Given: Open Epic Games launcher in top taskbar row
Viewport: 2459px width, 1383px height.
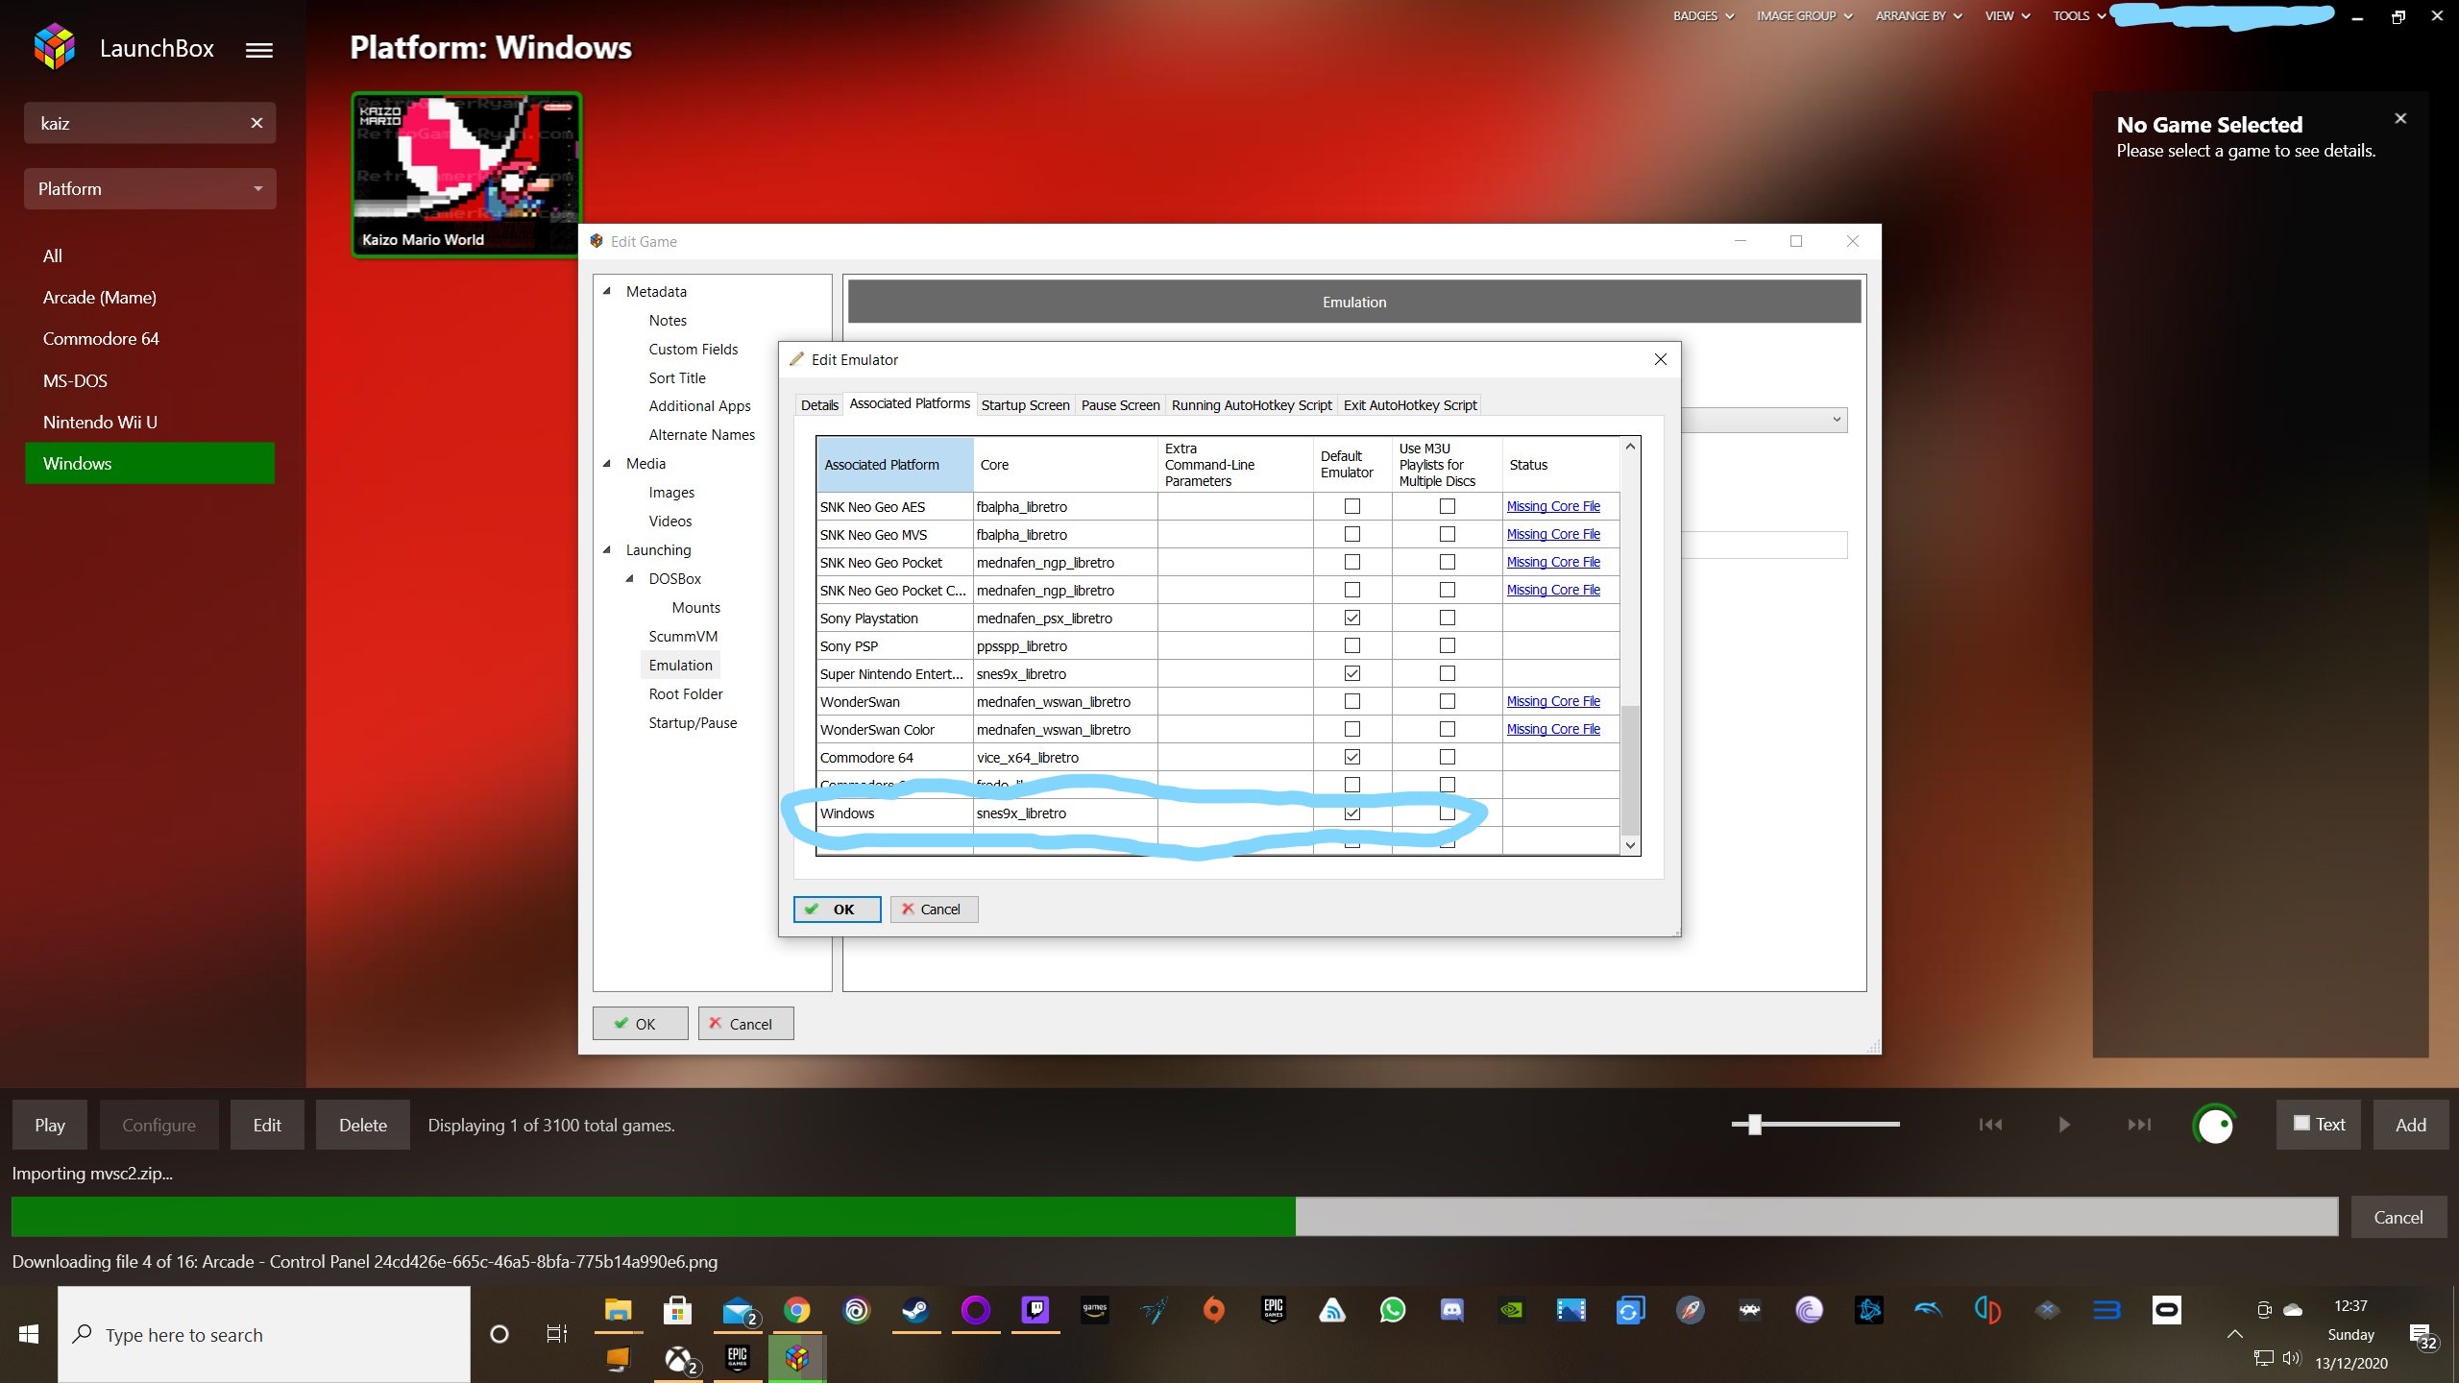Looking at the screenshot, I should click(x=1273, y=1310).
